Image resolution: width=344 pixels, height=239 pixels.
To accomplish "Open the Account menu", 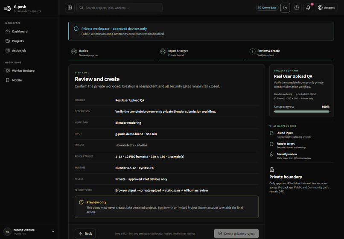I will point(326,8).
